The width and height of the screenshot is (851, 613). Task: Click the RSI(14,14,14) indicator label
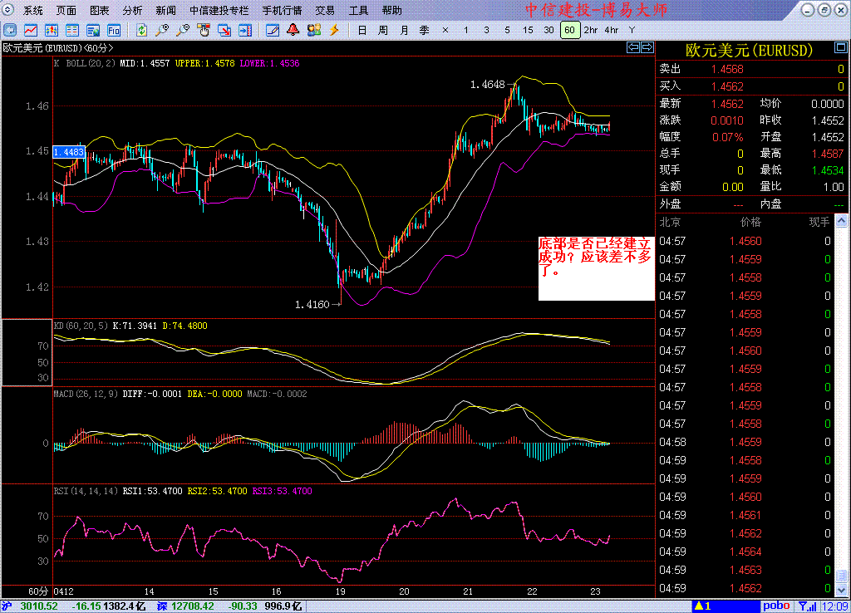[86, 491]
